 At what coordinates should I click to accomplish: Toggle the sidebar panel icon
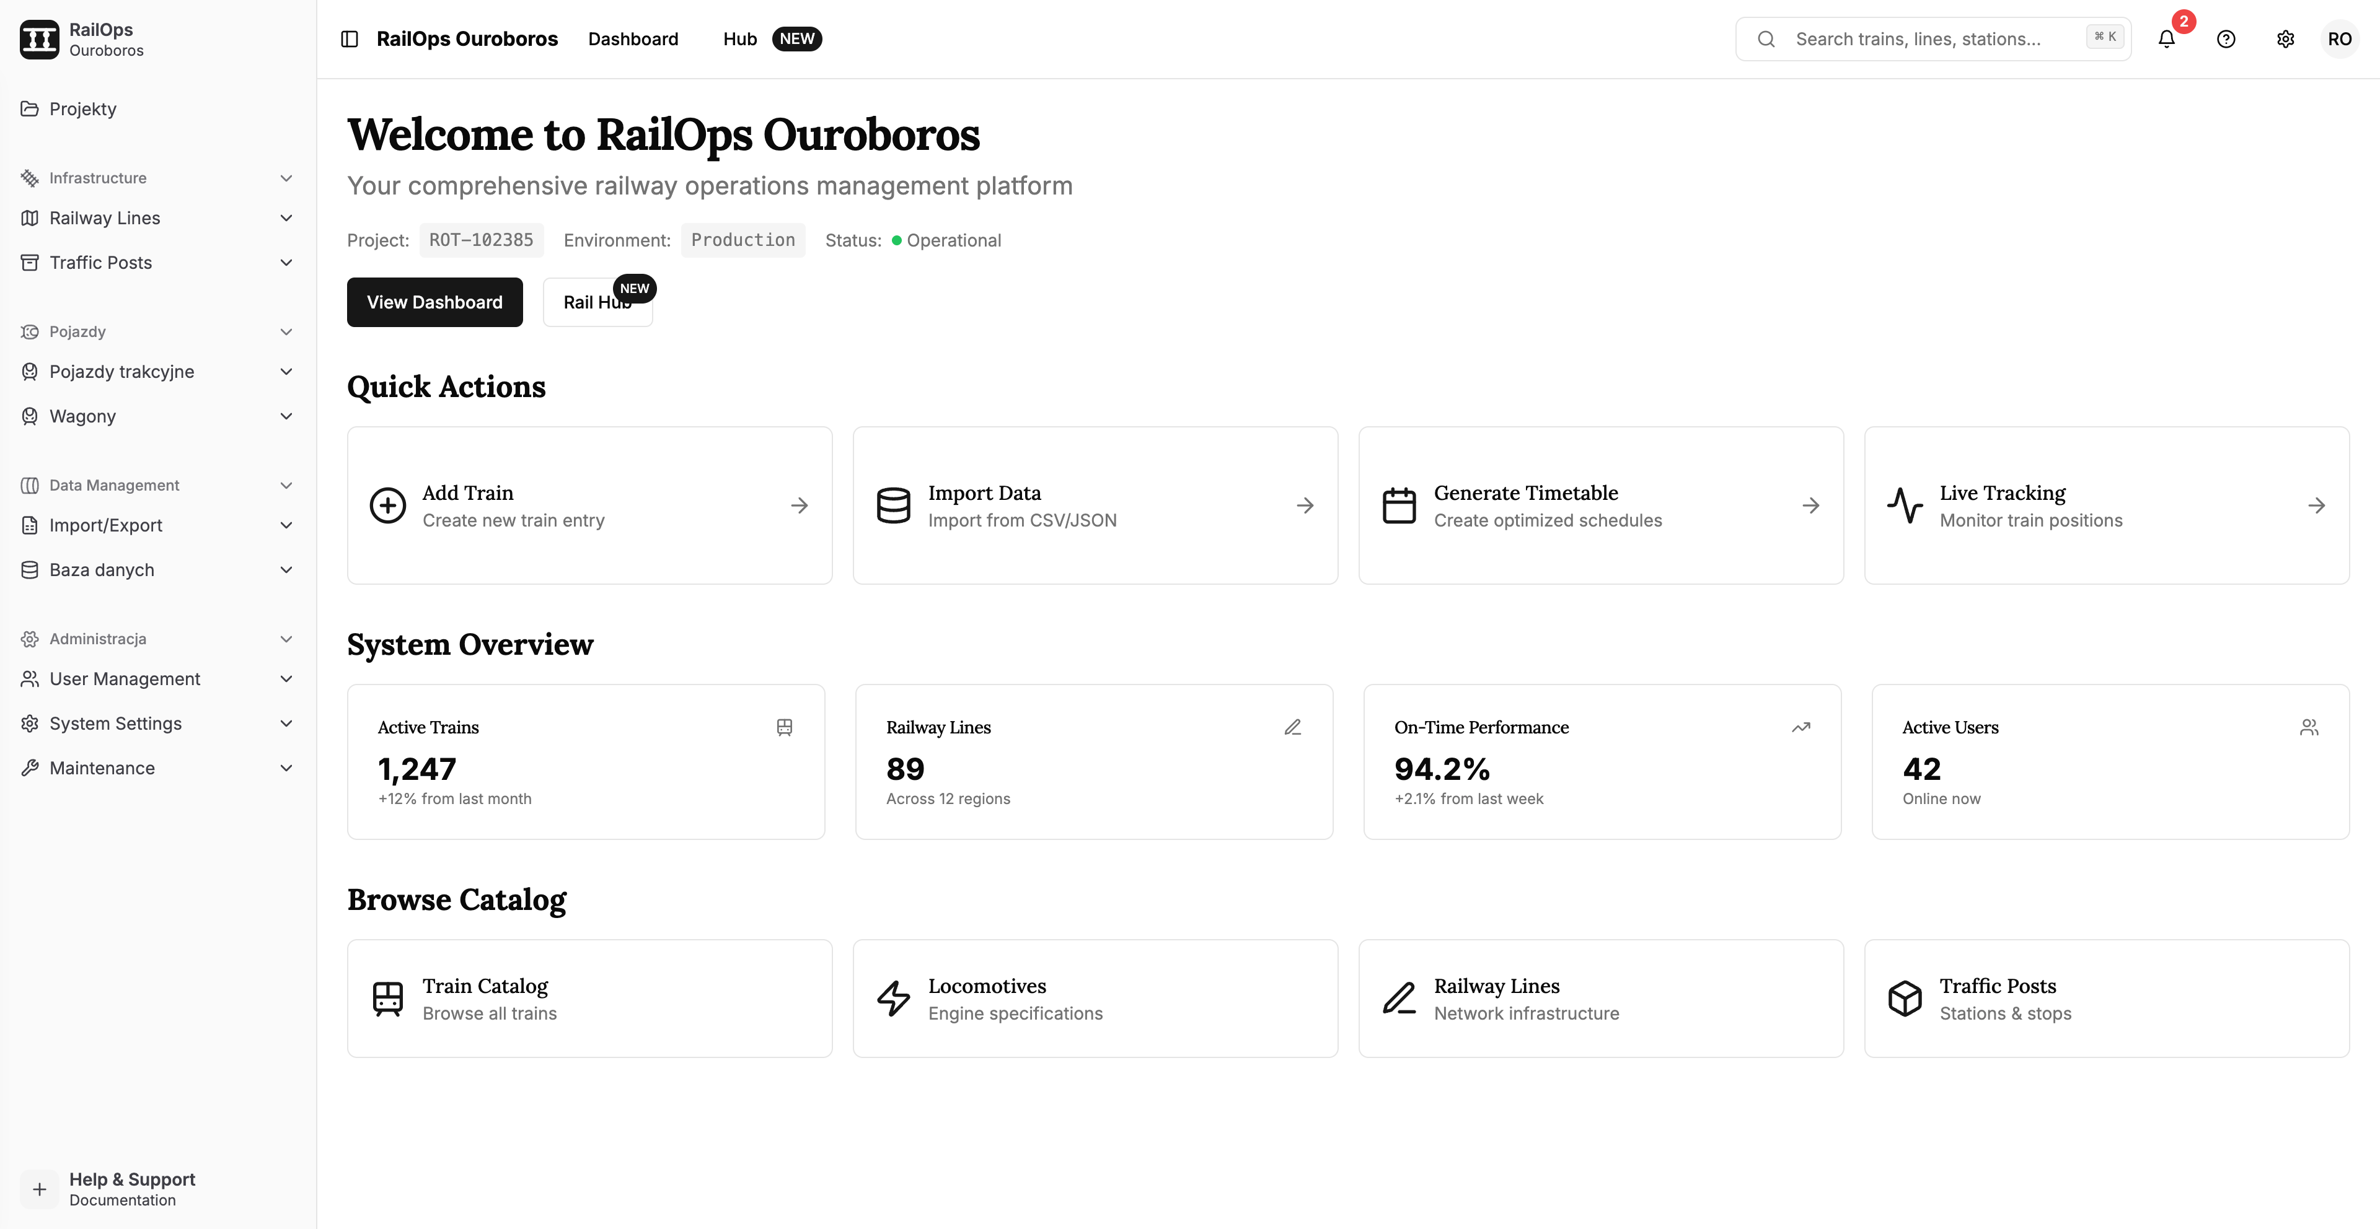pyautogui.click(x=349, y=39)
